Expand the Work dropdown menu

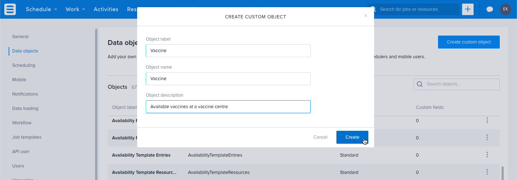click(x=75, y=9)
